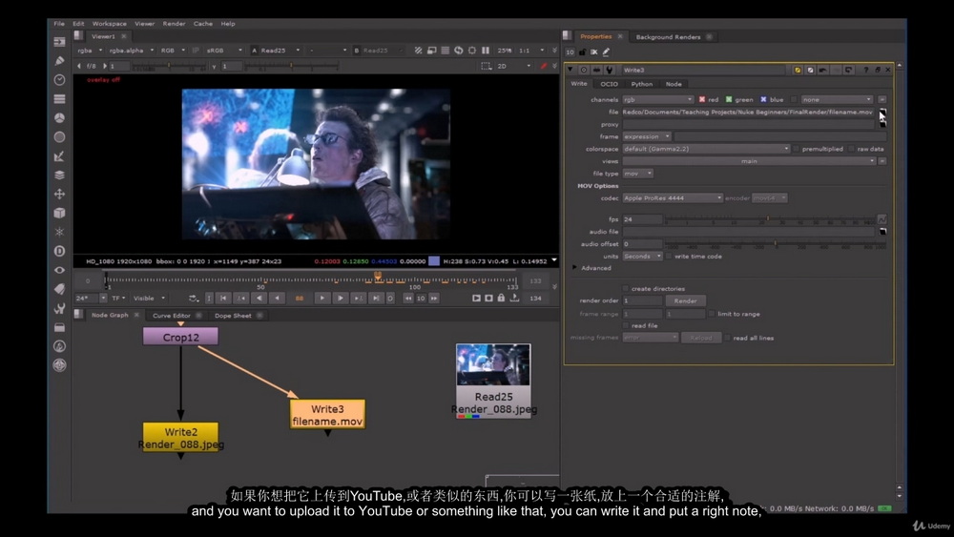Switch to the Dope Sheet tab
Screen dimensions: 954x537
point(233,315)
